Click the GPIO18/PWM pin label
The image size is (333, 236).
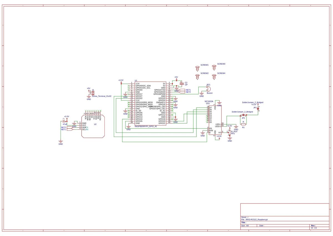pos(159,94)
